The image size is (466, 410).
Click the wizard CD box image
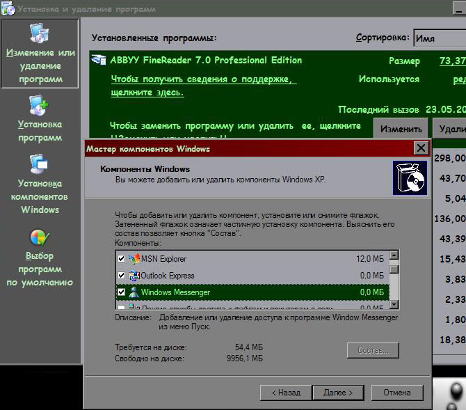[410, 178]
